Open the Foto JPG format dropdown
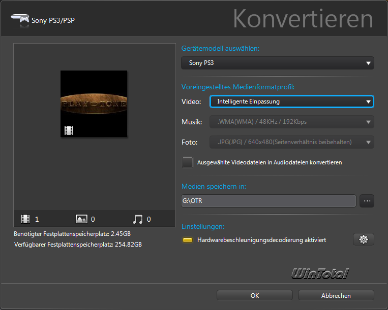This screenshot has height=310, width=388. click(292, 142)
